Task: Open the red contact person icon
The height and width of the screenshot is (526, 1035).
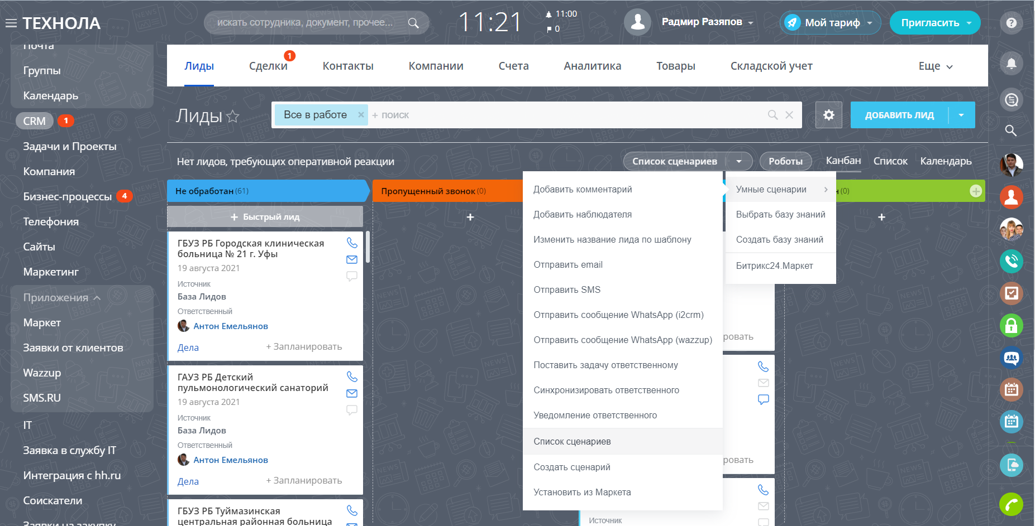Action: (x=1012, y=197)
